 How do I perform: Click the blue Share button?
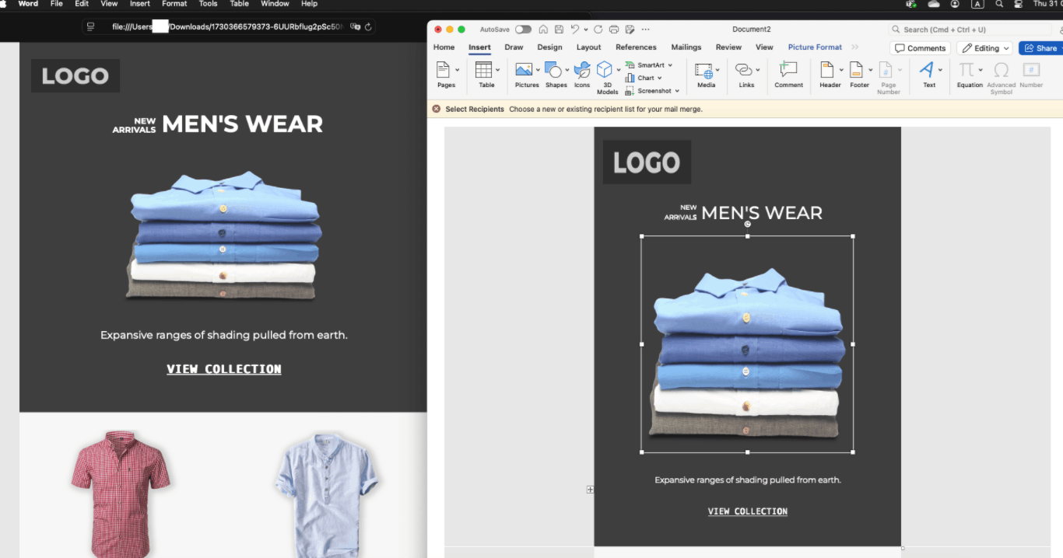coord(1041,48)
